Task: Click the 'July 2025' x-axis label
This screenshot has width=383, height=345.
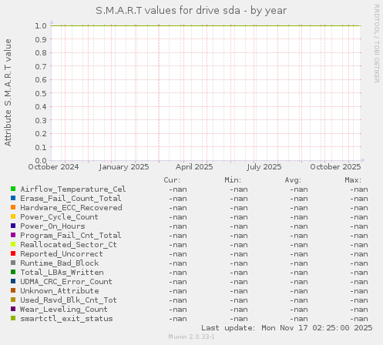Action: pos(264,167)
